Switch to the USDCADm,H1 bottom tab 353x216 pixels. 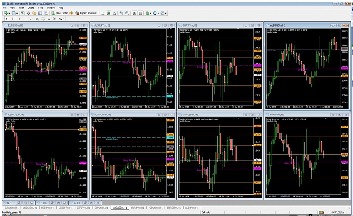tap(29, 208)
